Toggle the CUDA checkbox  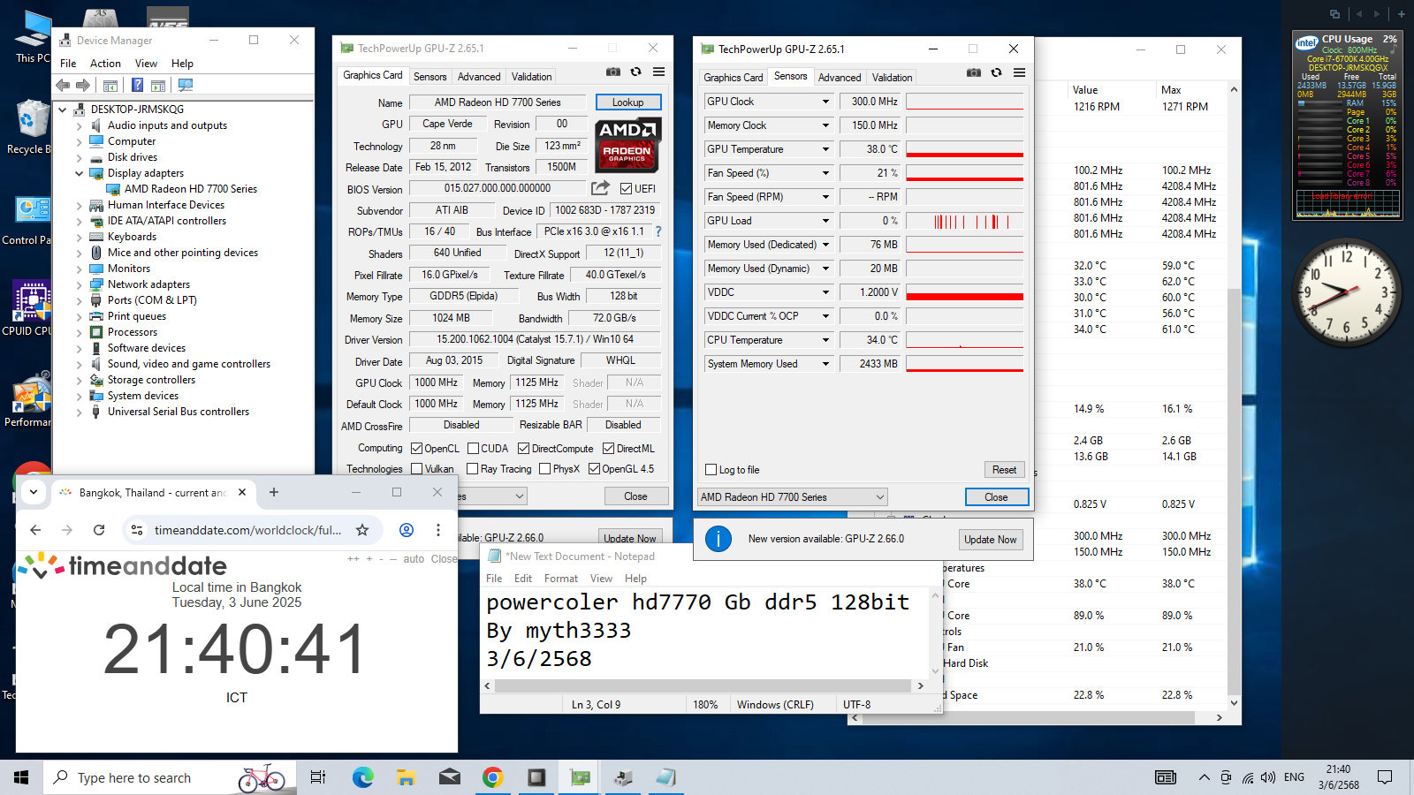pyautogui.click(x=474, y=448)
